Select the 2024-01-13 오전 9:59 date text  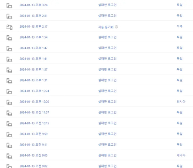pos(33,134)
